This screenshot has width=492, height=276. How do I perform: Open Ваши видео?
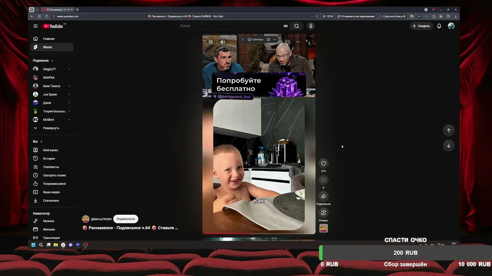coord(52,192)
